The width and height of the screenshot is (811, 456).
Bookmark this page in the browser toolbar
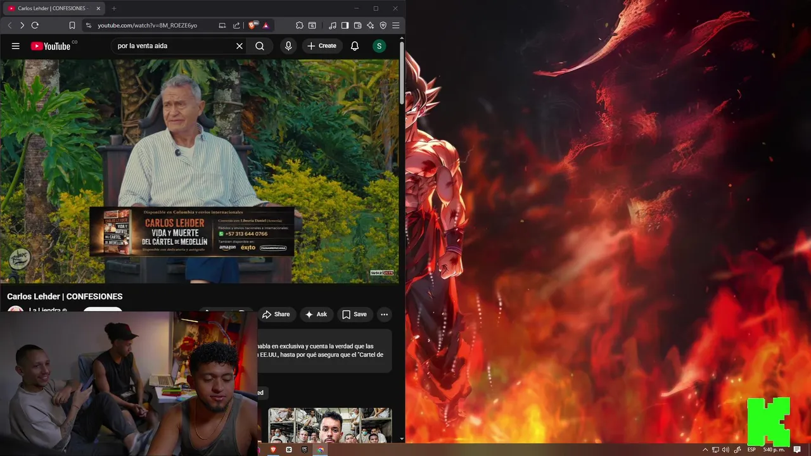[x=72, y=25]
